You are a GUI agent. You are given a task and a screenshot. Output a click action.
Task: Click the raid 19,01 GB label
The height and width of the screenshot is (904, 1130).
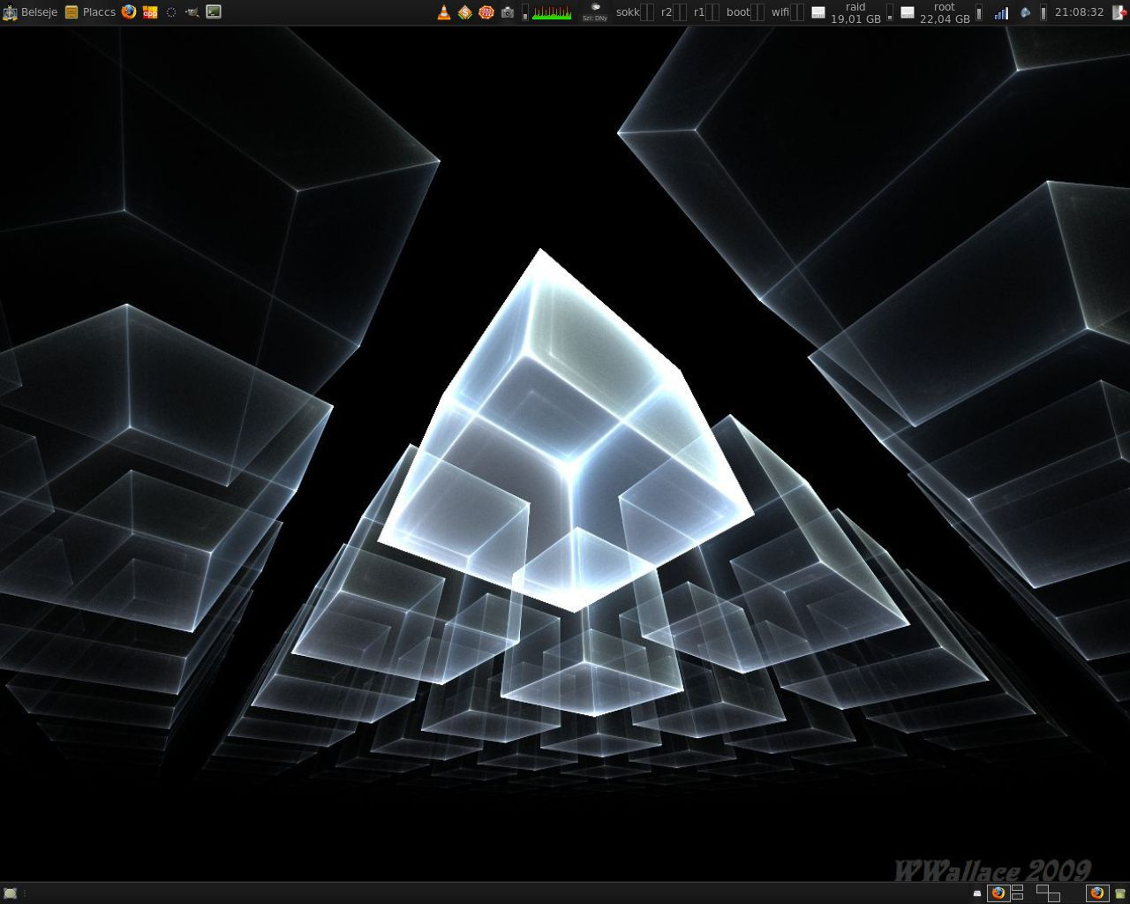855,12
